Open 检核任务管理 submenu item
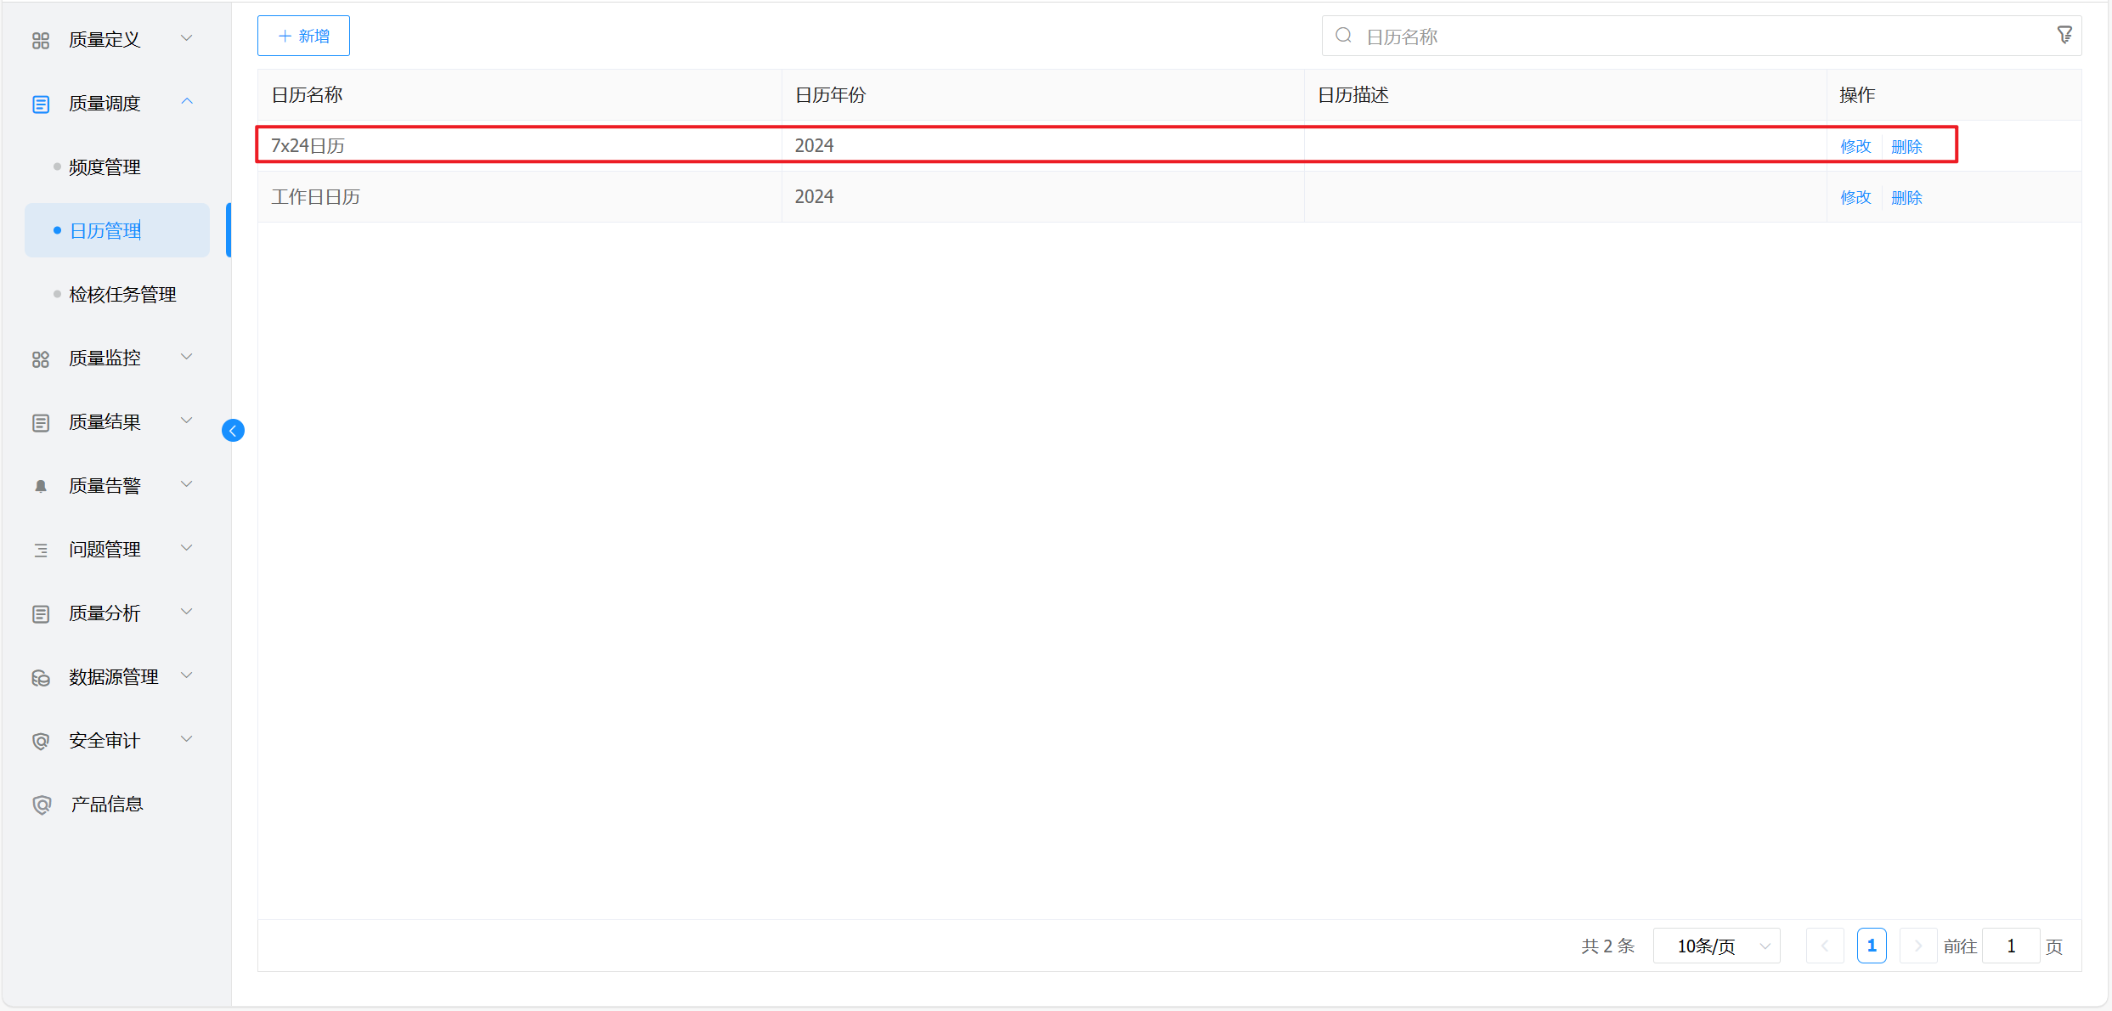The width and height of the screenshot is (2112, 1011). [122, 295]
